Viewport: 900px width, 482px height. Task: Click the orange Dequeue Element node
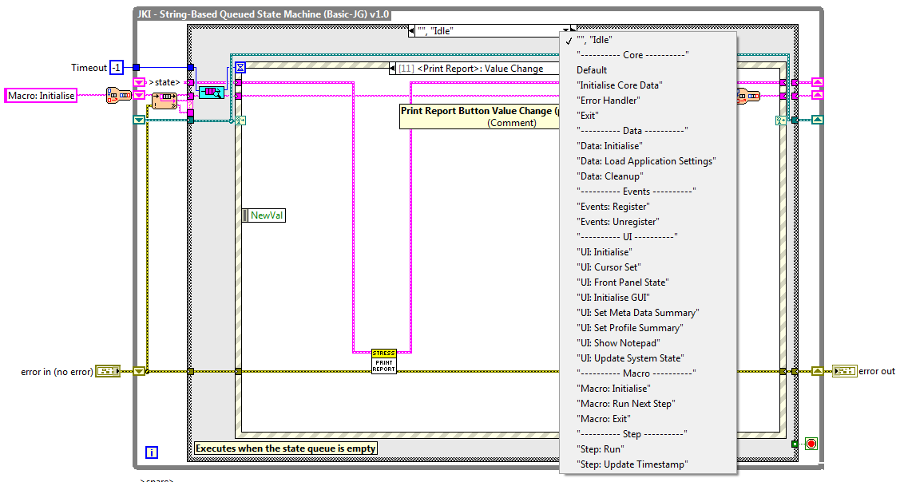click(x=165, y=101)
